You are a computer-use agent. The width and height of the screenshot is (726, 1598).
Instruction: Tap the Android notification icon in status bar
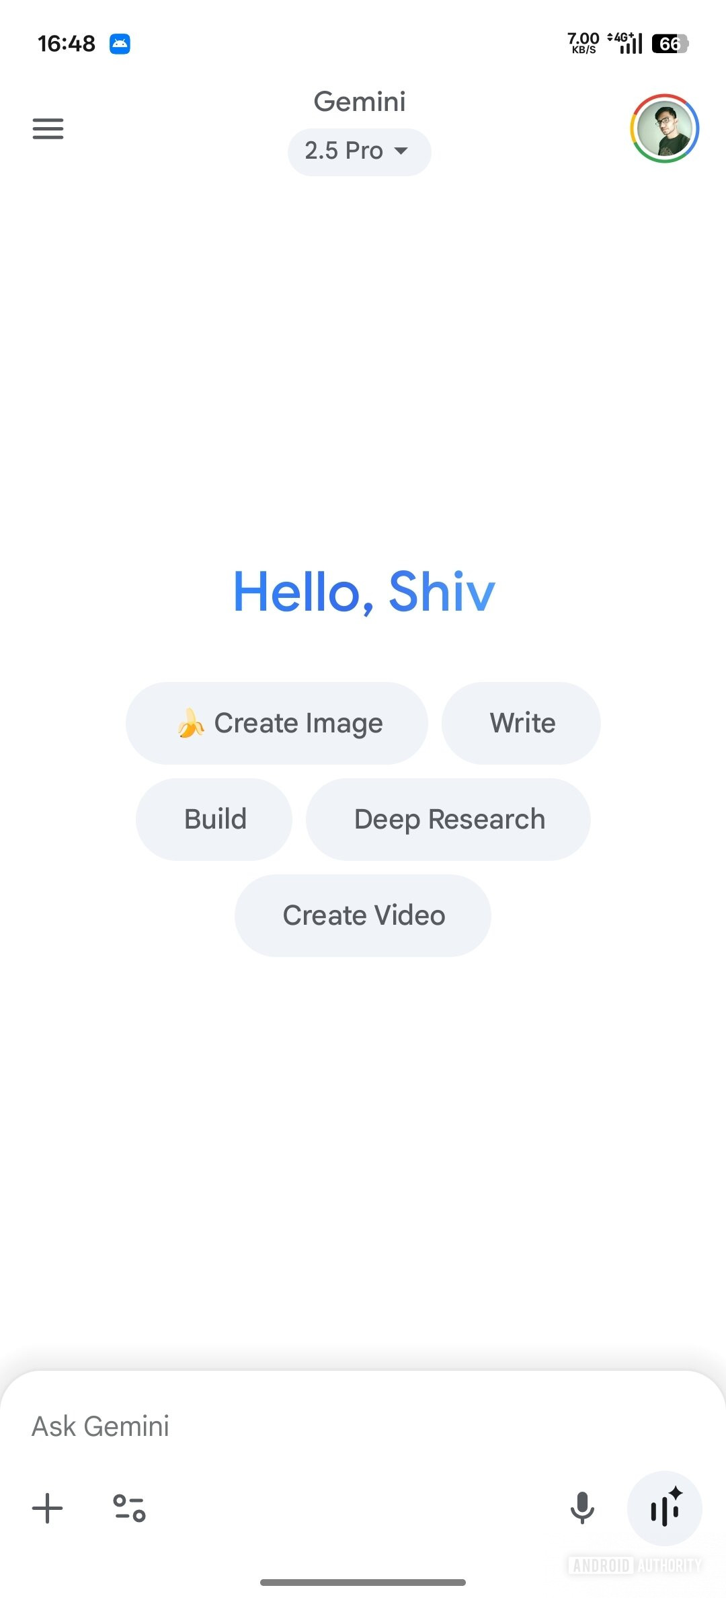tap(120, 44)
